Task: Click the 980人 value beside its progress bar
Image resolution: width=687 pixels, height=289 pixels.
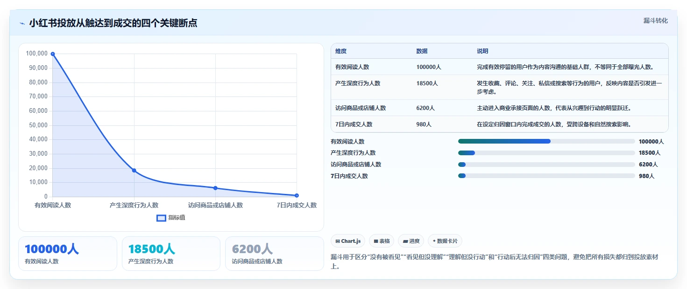Action: point(647,176)
